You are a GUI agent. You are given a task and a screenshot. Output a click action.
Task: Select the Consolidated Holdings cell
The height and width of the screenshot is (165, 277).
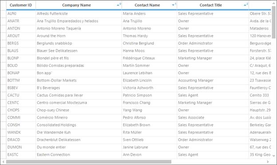(79, 125)
